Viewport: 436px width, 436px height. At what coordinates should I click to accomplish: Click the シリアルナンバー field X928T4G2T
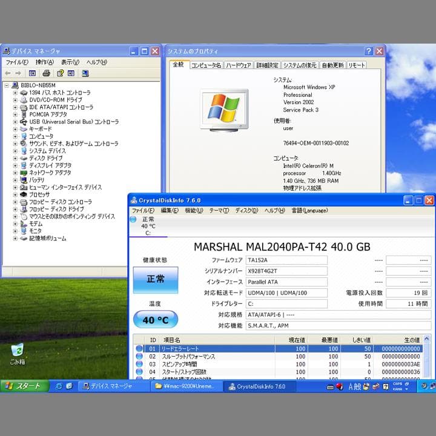pyautogui.click(x=286, y=271)
